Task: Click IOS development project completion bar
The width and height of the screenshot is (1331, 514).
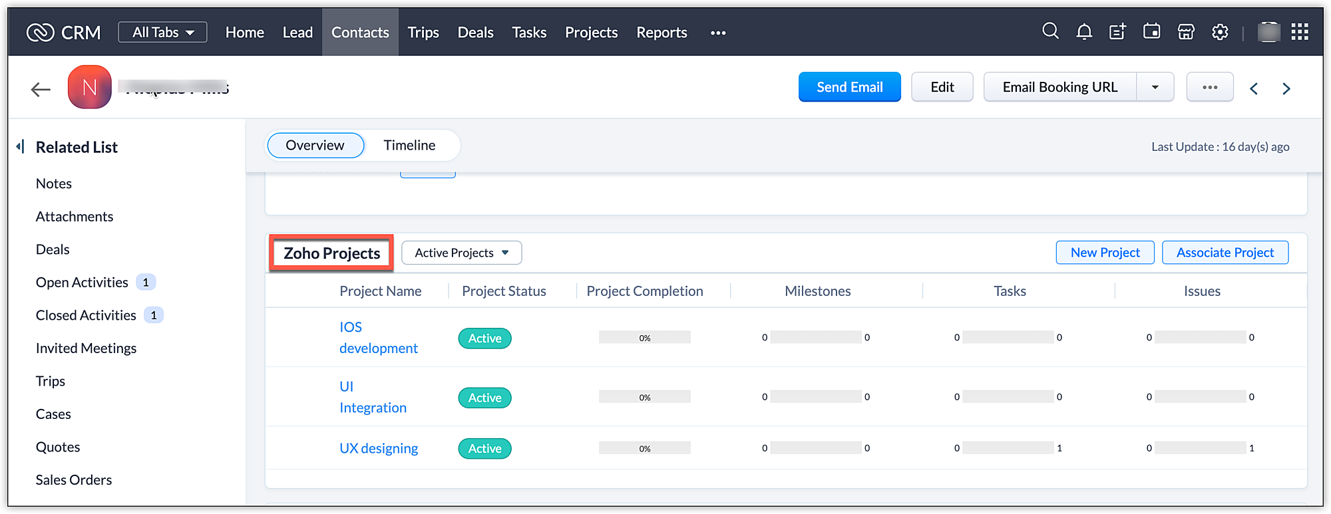Action: 644,338
